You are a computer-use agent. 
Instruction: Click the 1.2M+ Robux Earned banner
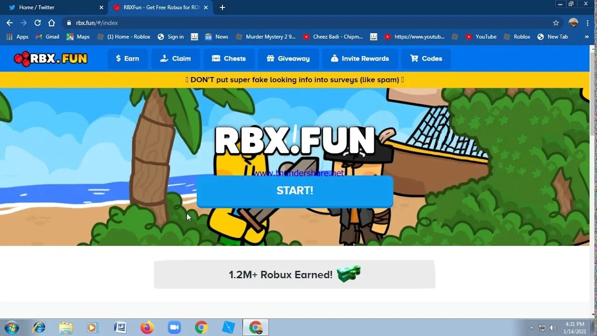click(295, 274)
